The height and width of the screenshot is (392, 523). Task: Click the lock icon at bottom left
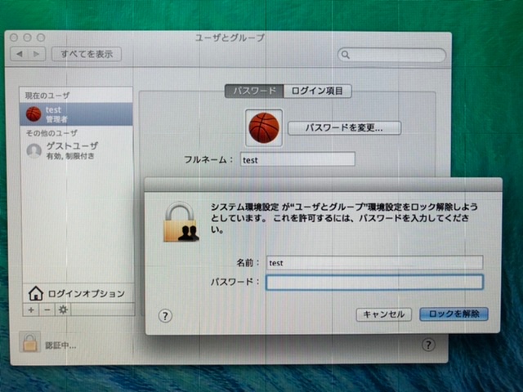29,344
